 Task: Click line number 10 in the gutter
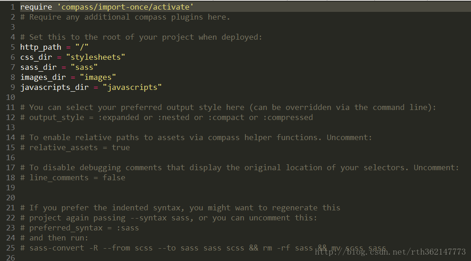tap(11, 98)
